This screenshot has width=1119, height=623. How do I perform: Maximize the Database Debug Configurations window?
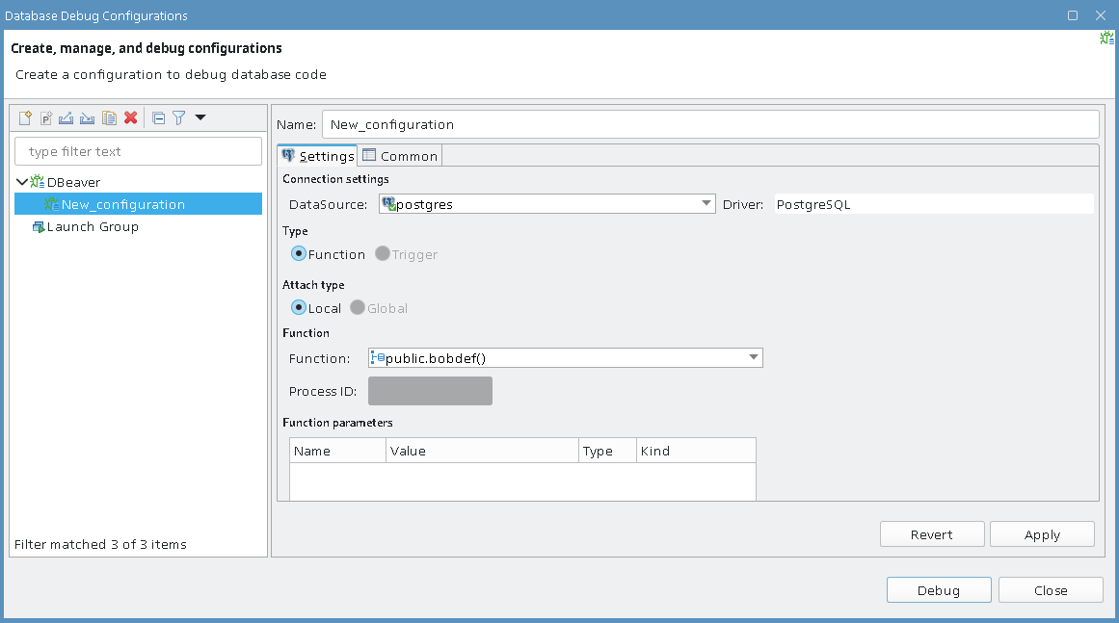coord(1073,15)
